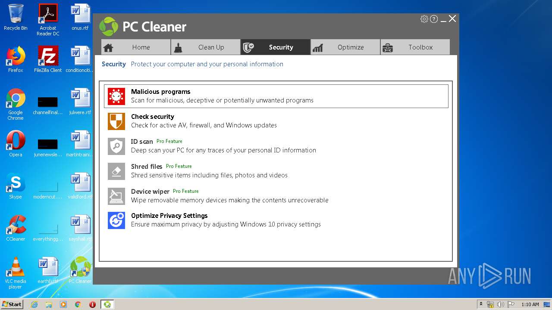
Task: Show hidden system tray icons
Action: pos(481,304)
